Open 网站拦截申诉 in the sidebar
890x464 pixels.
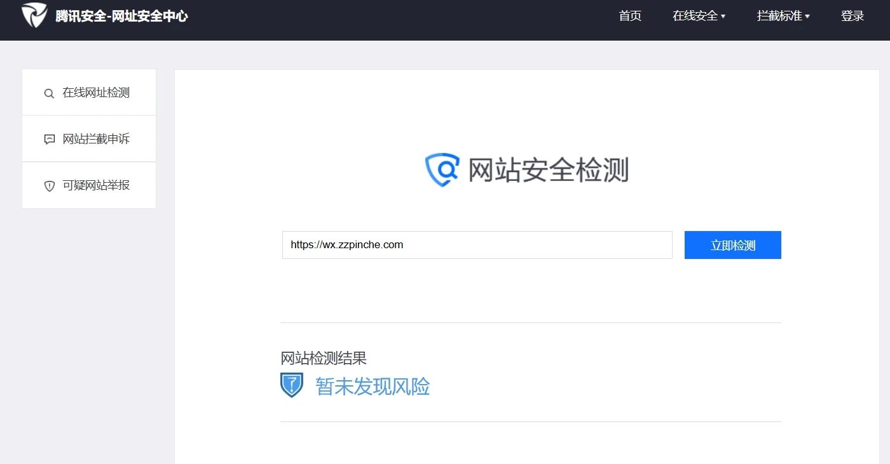[x=89, y=139]
